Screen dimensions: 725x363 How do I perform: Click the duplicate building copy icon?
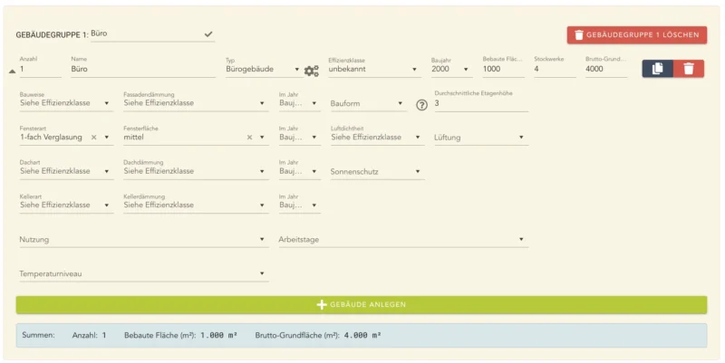pos(658,69)
